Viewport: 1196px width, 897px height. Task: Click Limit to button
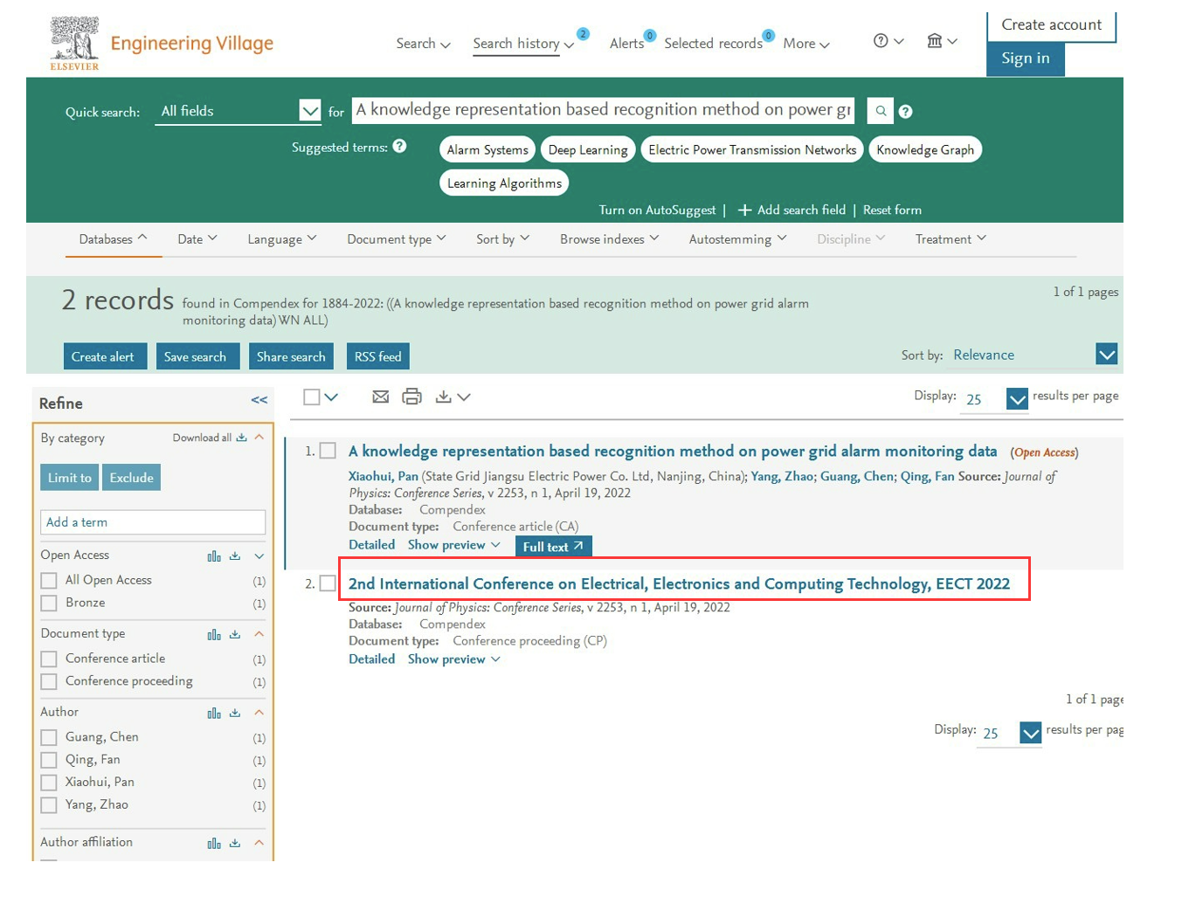pos(70,478)
